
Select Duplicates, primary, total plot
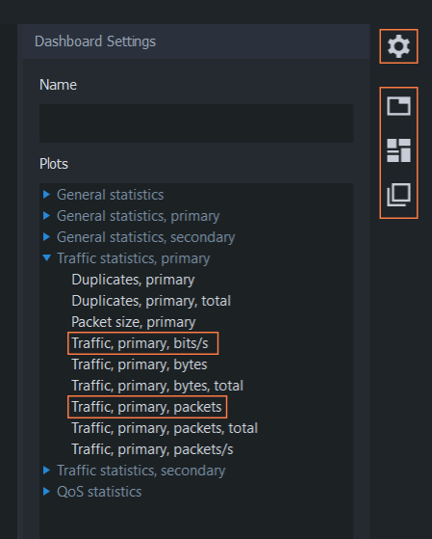point(151,301)
